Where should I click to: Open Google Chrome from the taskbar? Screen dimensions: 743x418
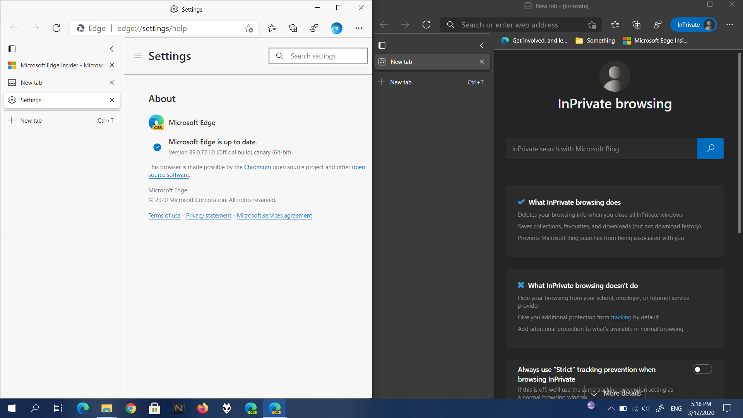pyautogui.click(x=130, y=408)
